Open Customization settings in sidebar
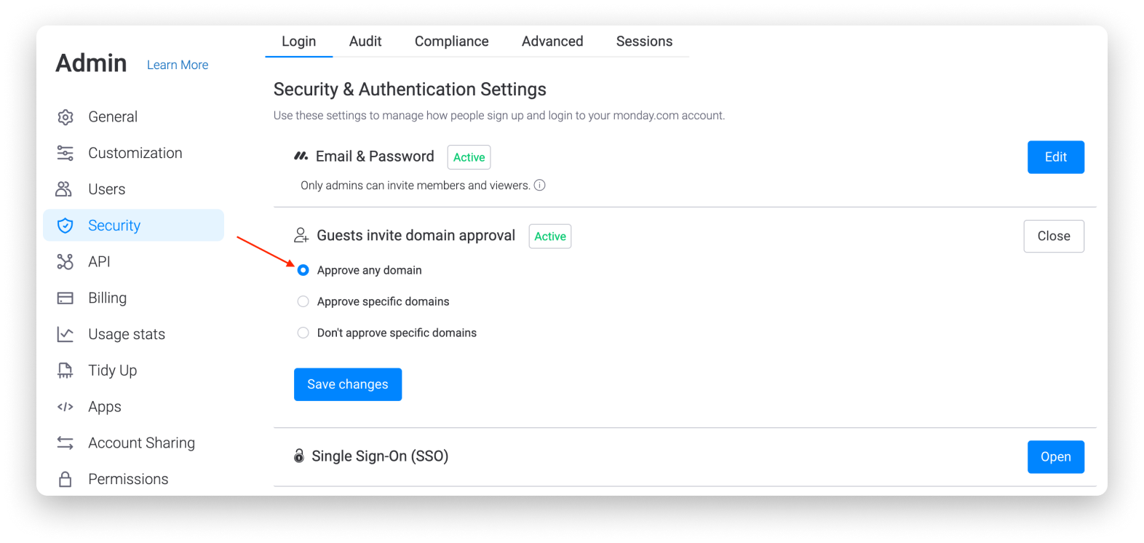1144x543 pixels. point(134,153)
